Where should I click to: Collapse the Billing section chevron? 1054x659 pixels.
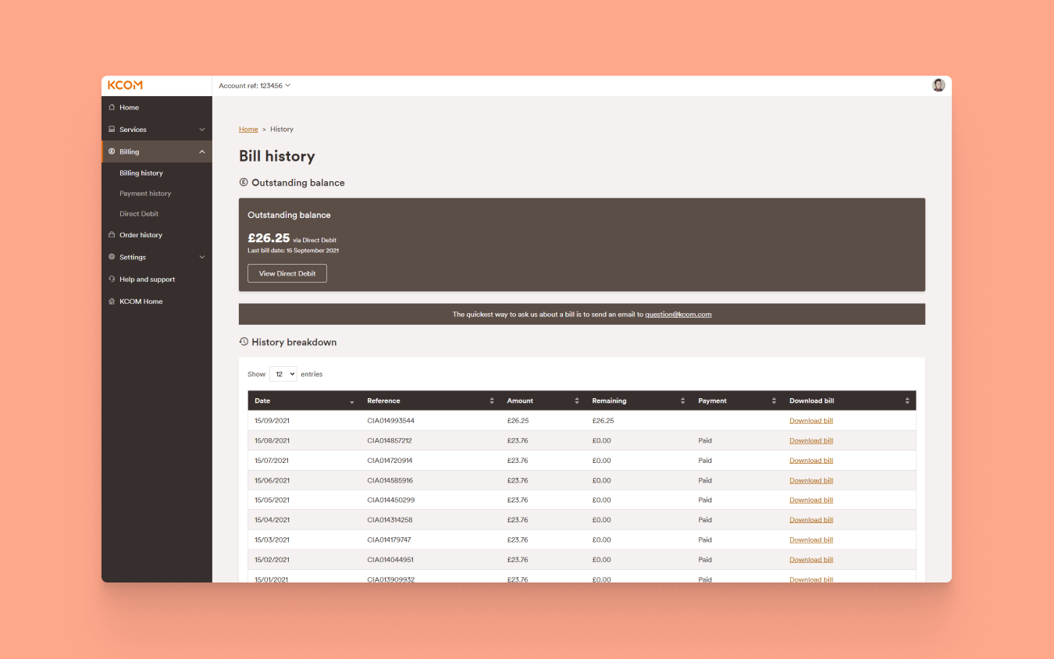pyautogui.click(x=201, y=151)
